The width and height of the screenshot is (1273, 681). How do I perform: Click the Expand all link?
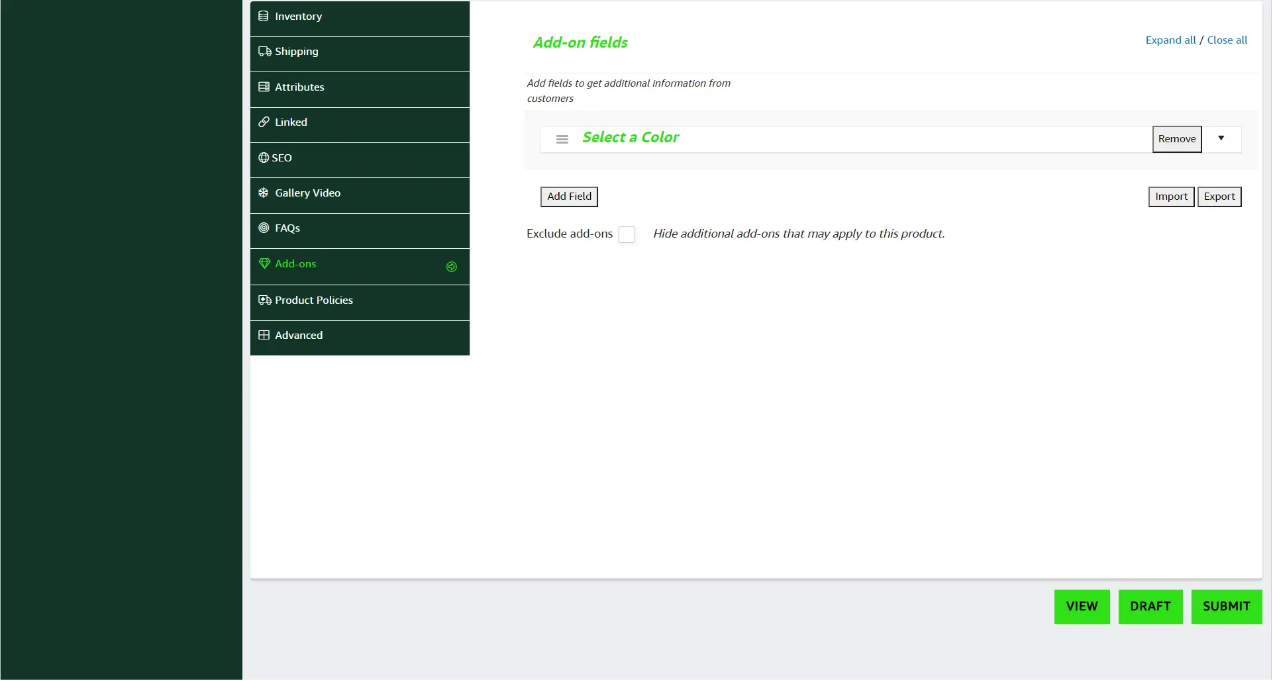point(1170,40)
